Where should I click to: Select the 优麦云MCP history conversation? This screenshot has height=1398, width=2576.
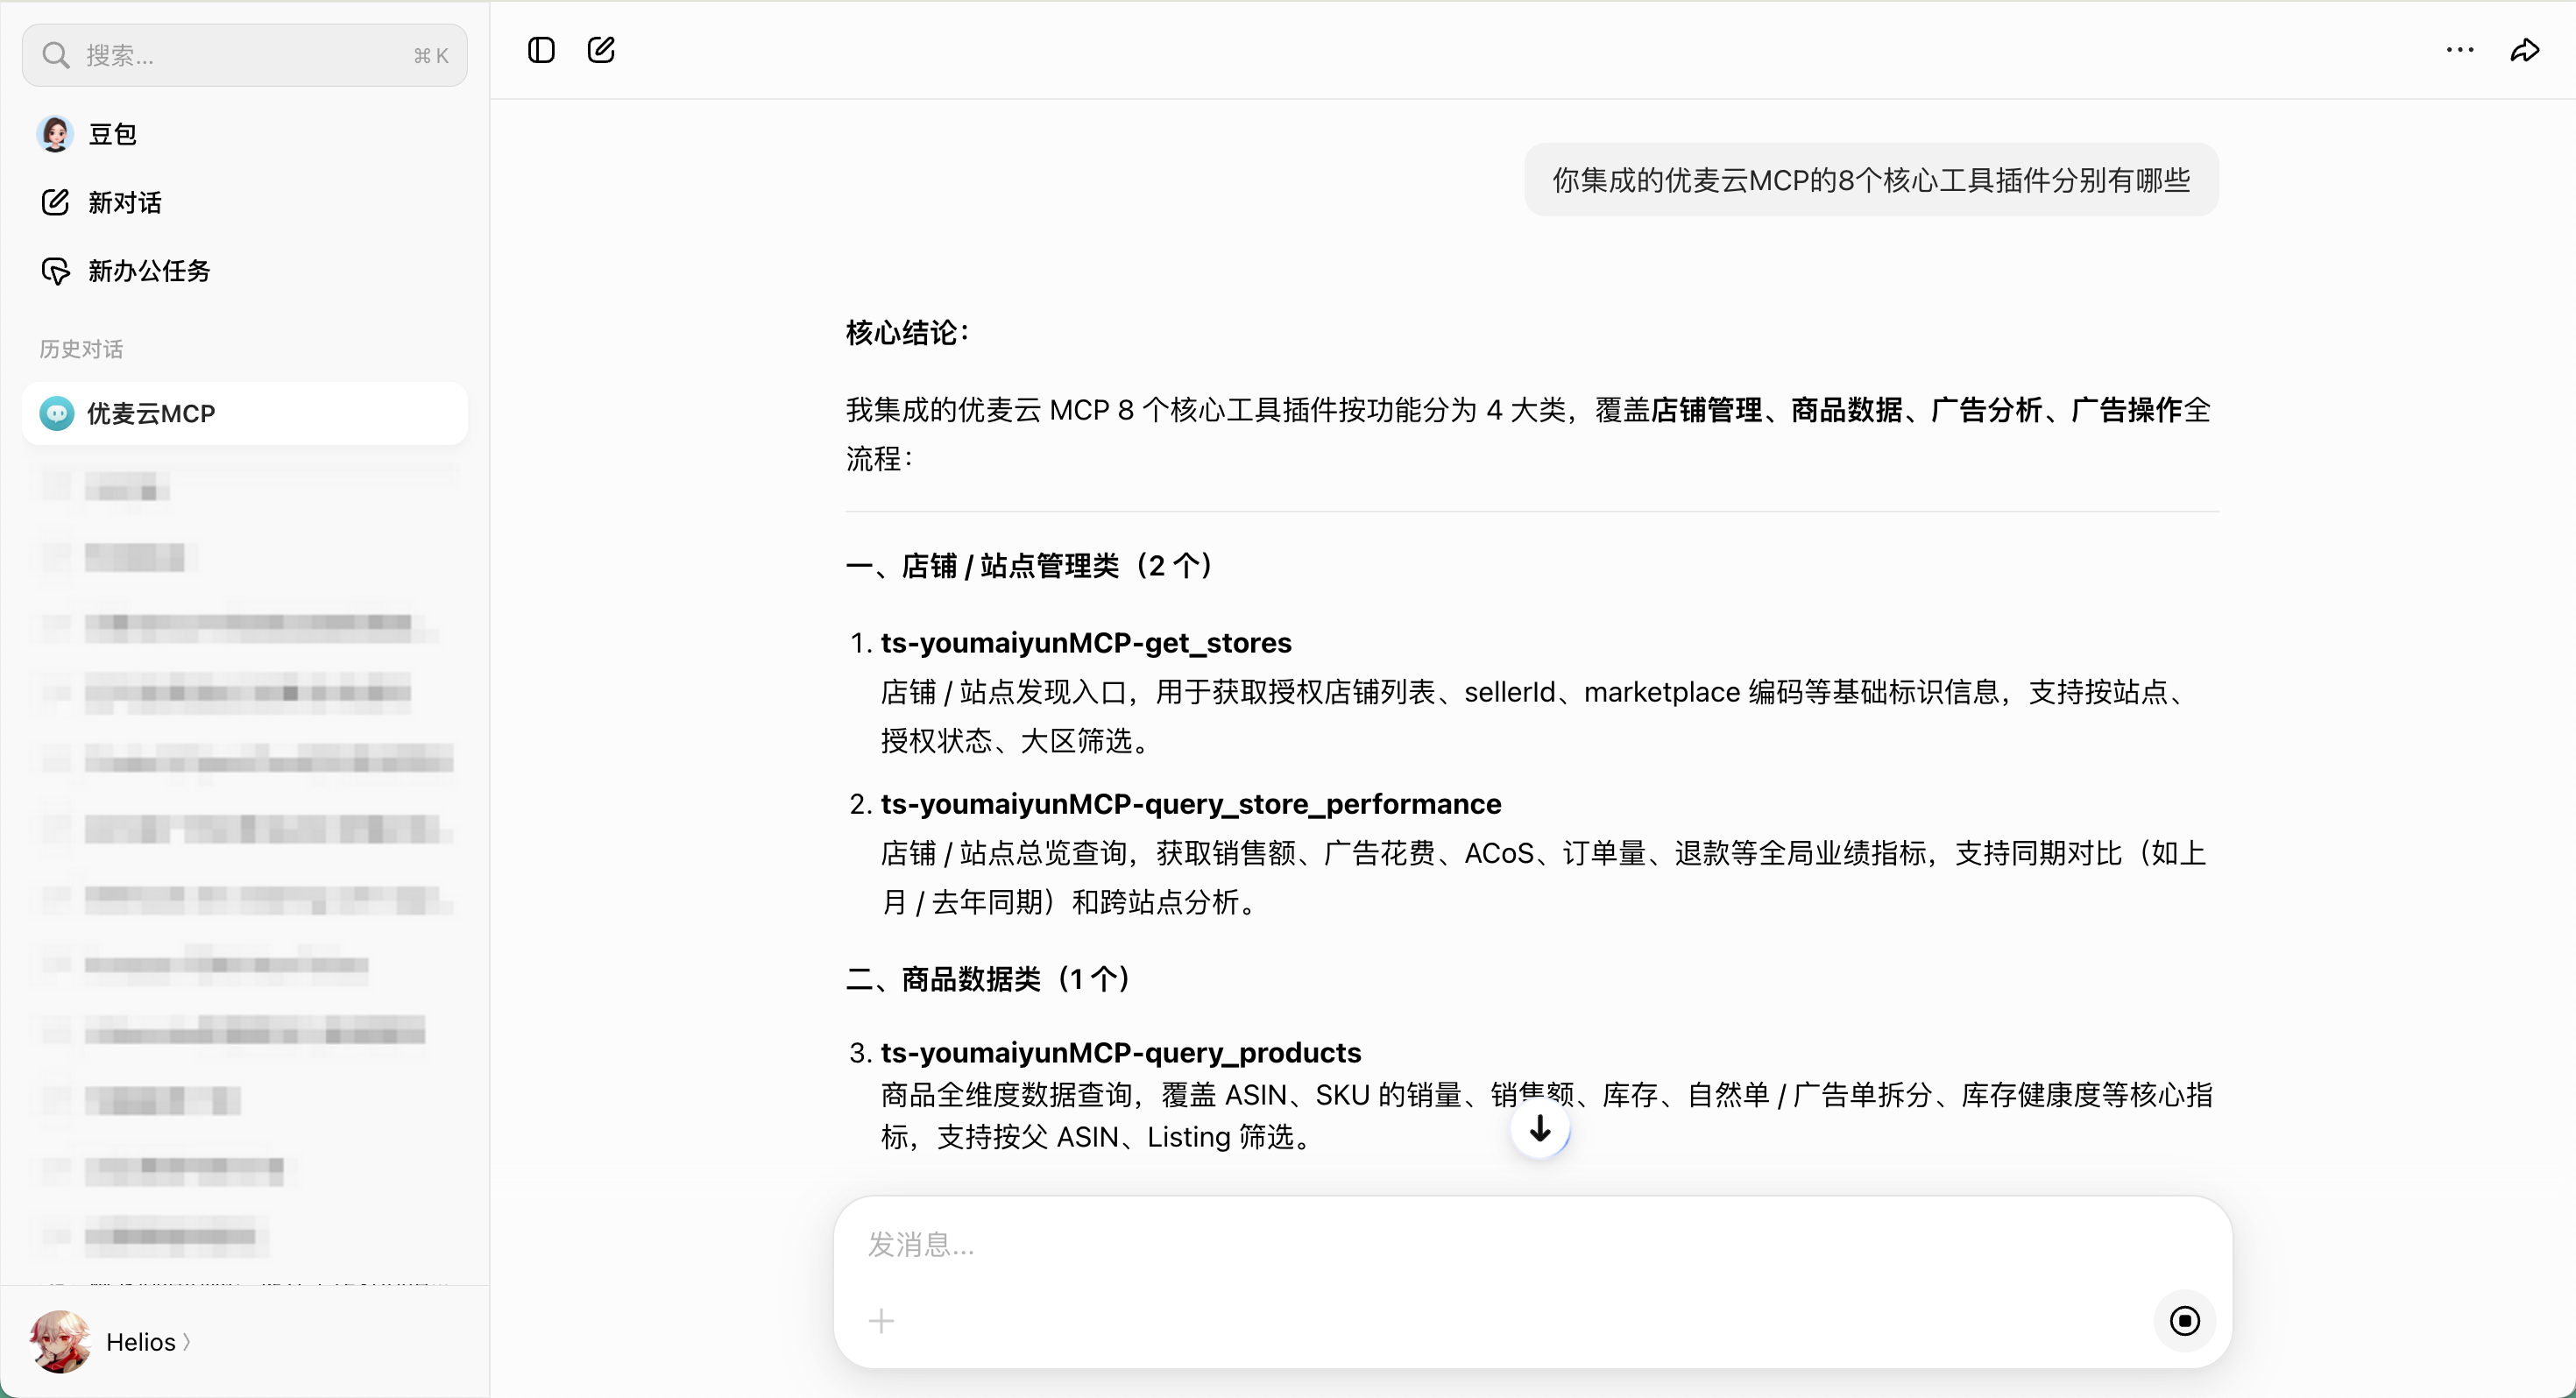pos(245,413)
